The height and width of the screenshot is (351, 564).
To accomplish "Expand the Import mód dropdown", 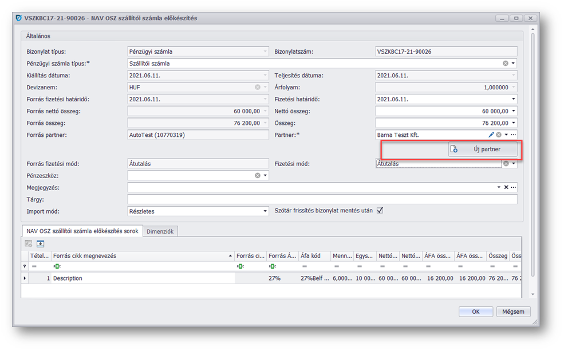I will pyautogui.click(x=265, y=211).
